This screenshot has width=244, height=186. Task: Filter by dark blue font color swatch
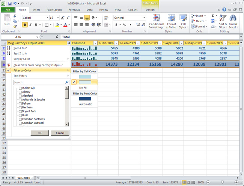coord(85,99)
